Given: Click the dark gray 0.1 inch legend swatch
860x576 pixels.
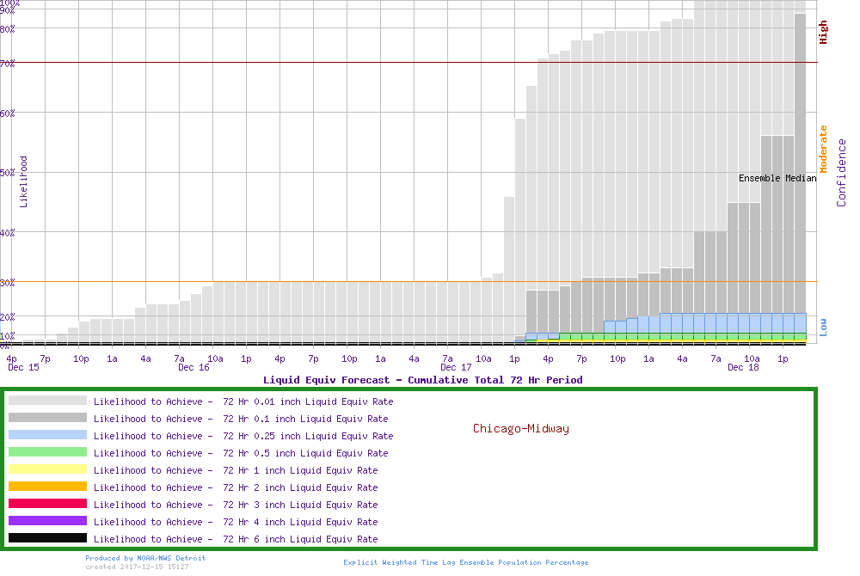Looking at the screenshot, I should click(47, 418).
